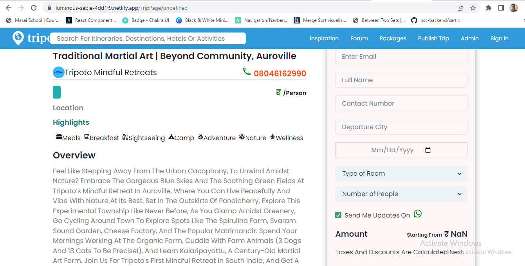525x266 pixels.
Task: Expand the Type of Room dropdown
Action: point(401,174)
